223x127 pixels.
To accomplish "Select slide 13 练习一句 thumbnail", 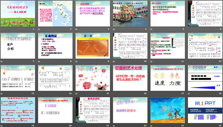I will point(18,78).
